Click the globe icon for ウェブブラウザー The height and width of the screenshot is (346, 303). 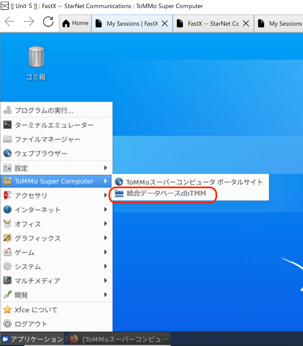coord(7,153)
